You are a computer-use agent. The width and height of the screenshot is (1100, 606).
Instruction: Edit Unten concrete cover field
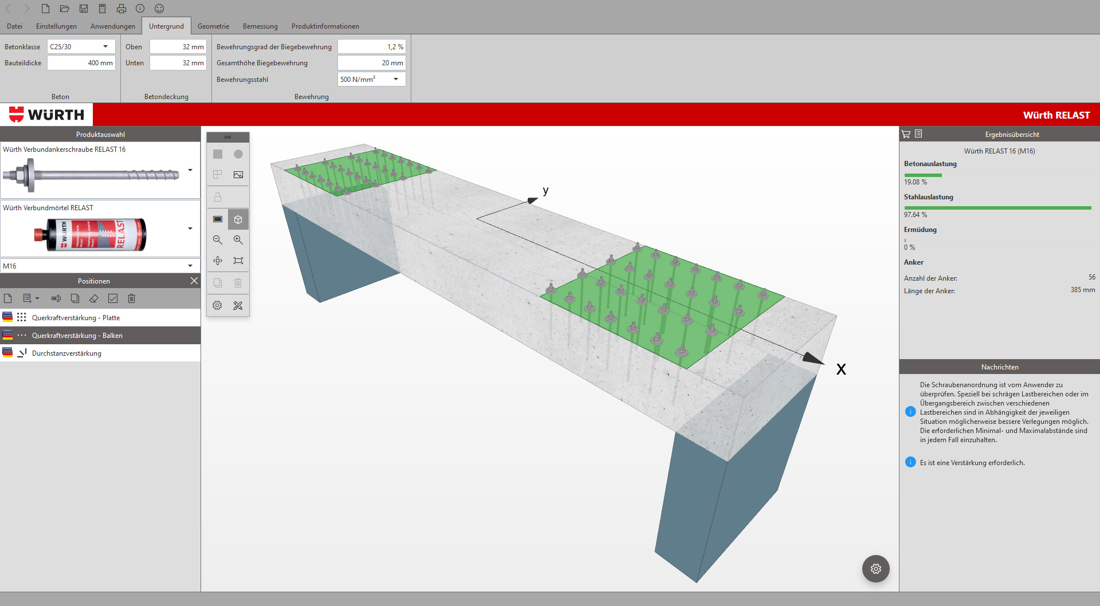pyautogui.click(x=178, y=63)
